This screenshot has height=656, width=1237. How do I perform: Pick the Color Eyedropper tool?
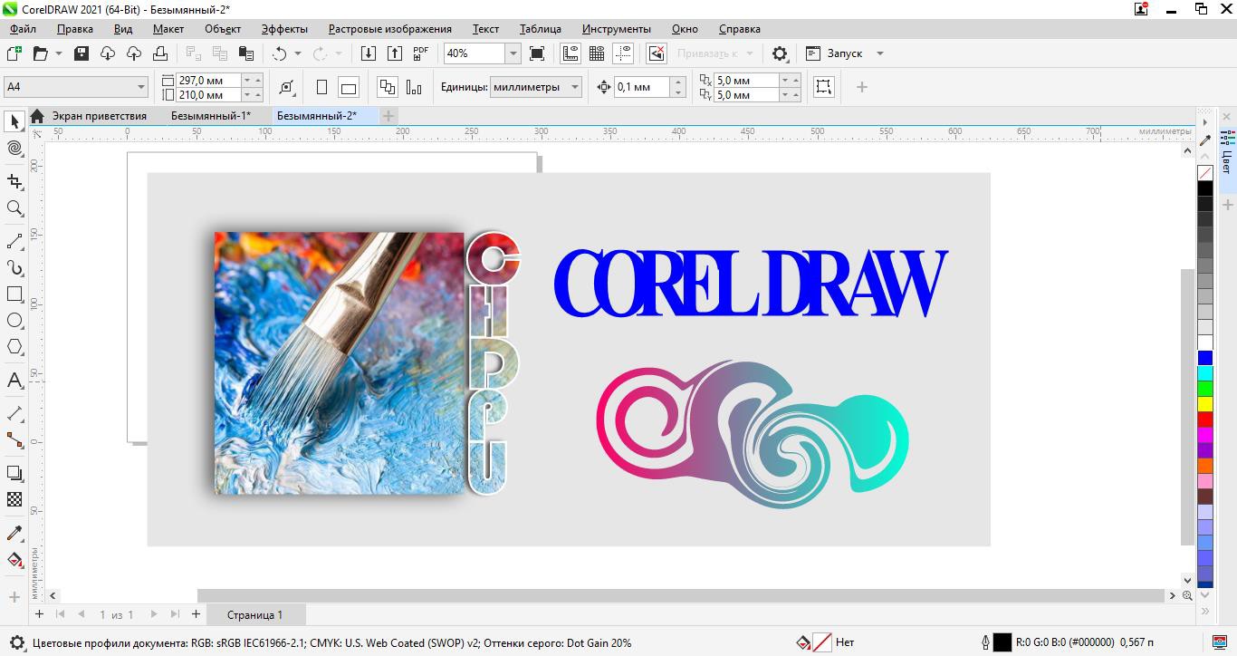point(14,533)
